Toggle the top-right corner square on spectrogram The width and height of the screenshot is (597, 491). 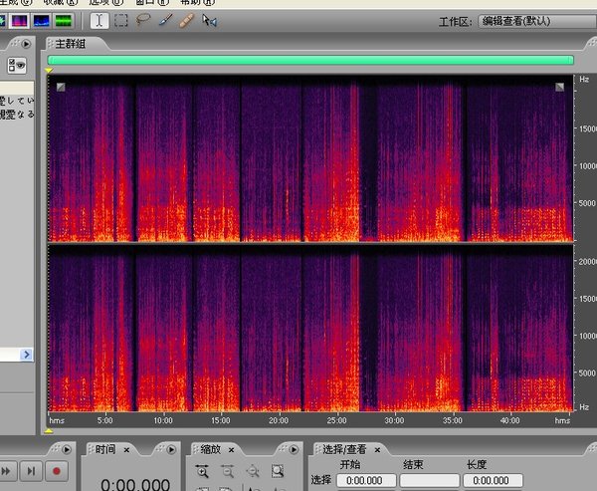point(560,88)
